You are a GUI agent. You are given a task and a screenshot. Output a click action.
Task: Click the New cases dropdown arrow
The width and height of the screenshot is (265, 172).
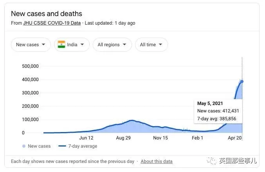(x=43, y=45)
